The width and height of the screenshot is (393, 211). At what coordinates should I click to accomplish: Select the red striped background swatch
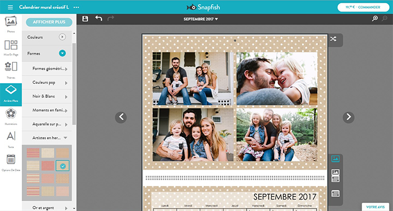[33, 153]
